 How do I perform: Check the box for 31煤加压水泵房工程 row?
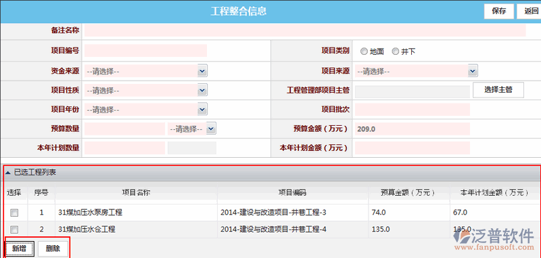14,213
